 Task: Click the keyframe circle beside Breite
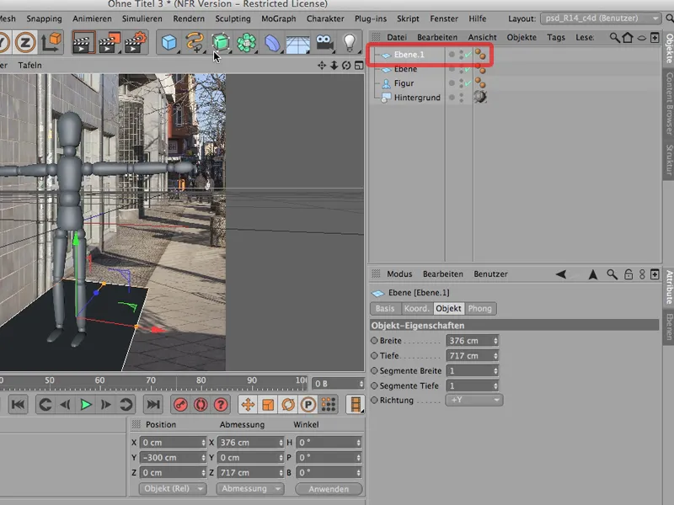374,341
